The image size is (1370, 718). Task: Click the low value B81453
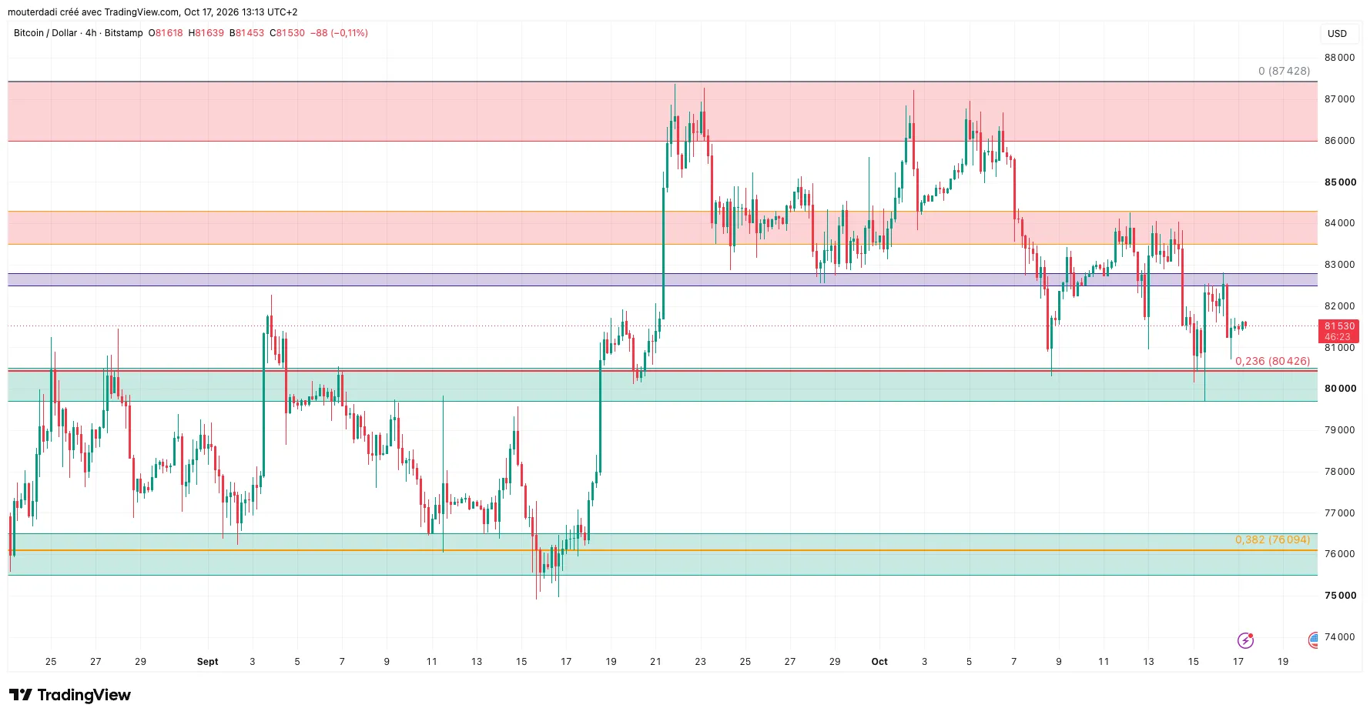click(246, 33)
